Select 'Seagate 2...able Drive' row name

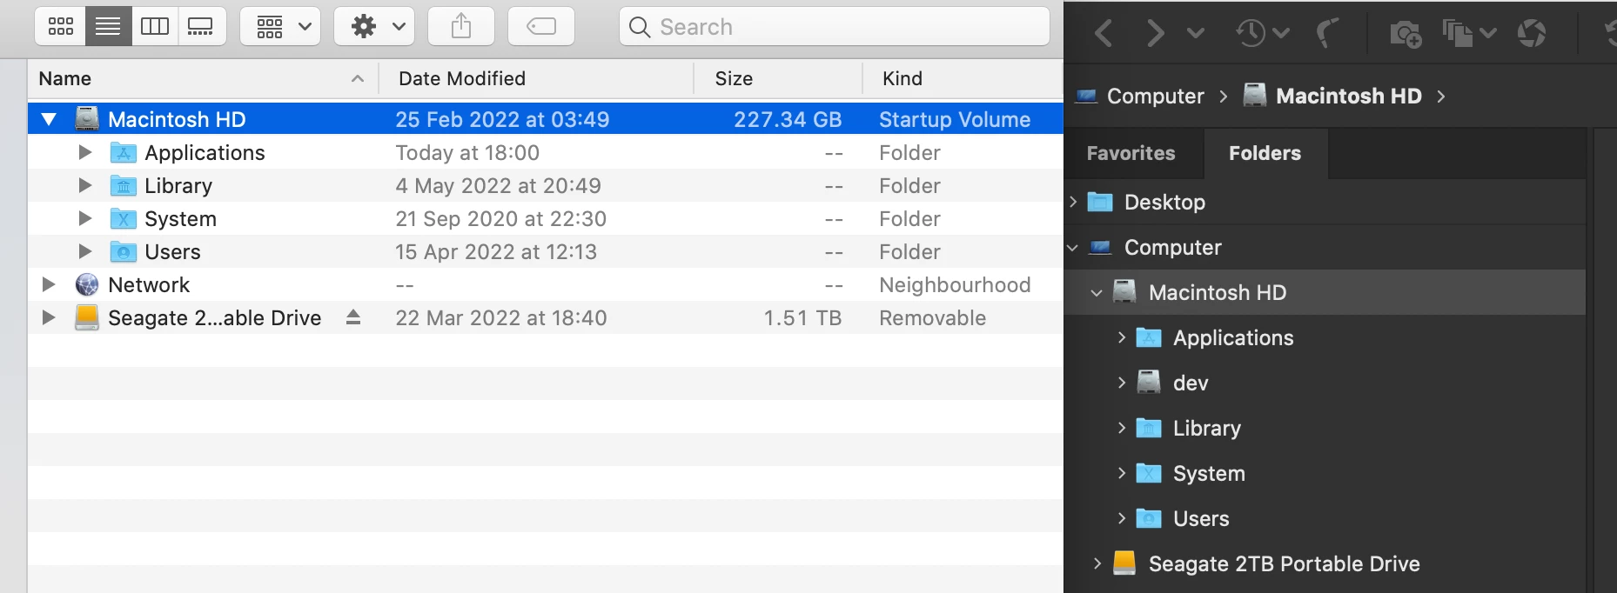[x=214, y=318]
